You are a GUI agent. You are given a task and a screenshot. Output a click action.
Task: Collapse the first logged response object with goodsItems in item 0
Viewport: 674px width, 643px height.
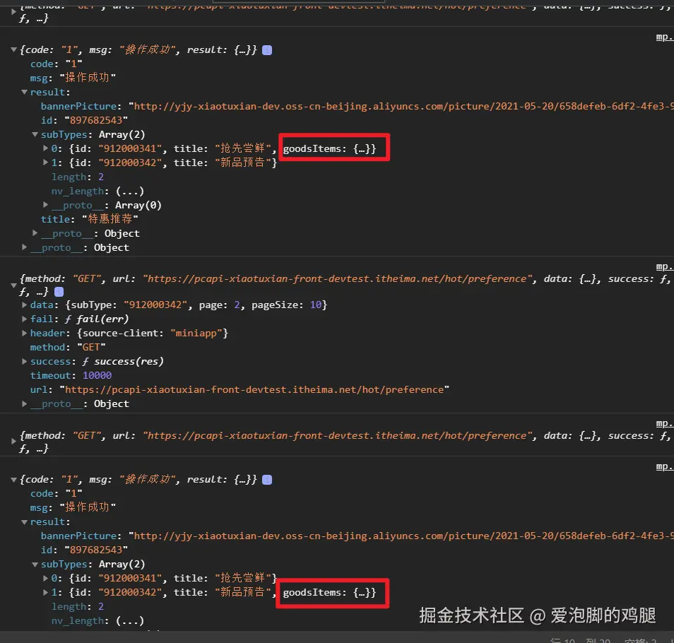pos(13,50)
